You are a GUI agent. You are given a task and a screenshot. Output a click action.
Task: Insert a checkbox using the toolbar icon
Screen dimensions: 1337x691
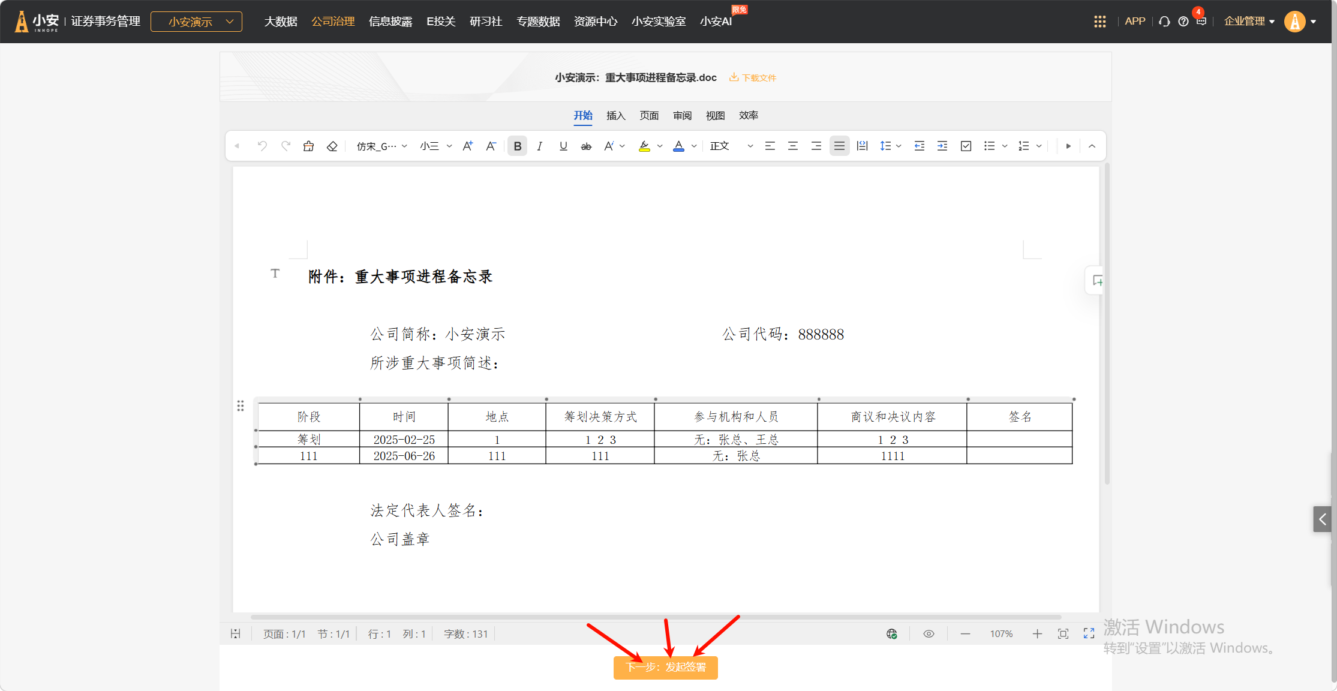click(966, 146)
